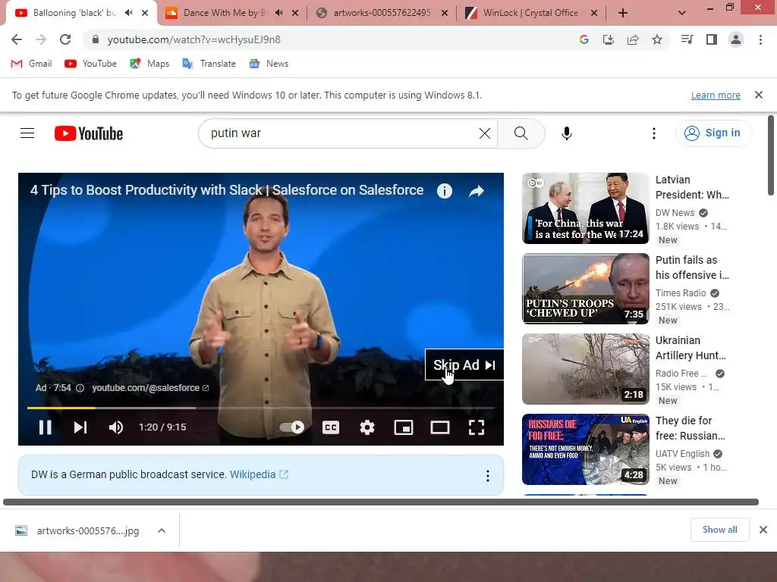
Task: Seek on the video progress bar
Action: click(x=261, y=408)
